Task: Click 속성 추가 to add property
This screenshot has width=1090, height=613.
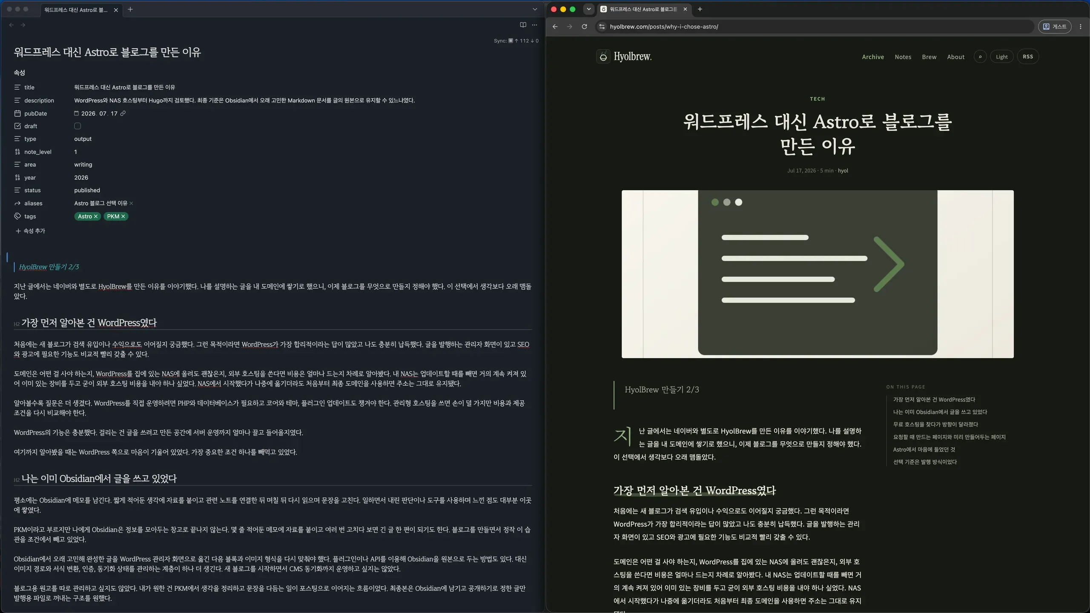Action: 30,231
